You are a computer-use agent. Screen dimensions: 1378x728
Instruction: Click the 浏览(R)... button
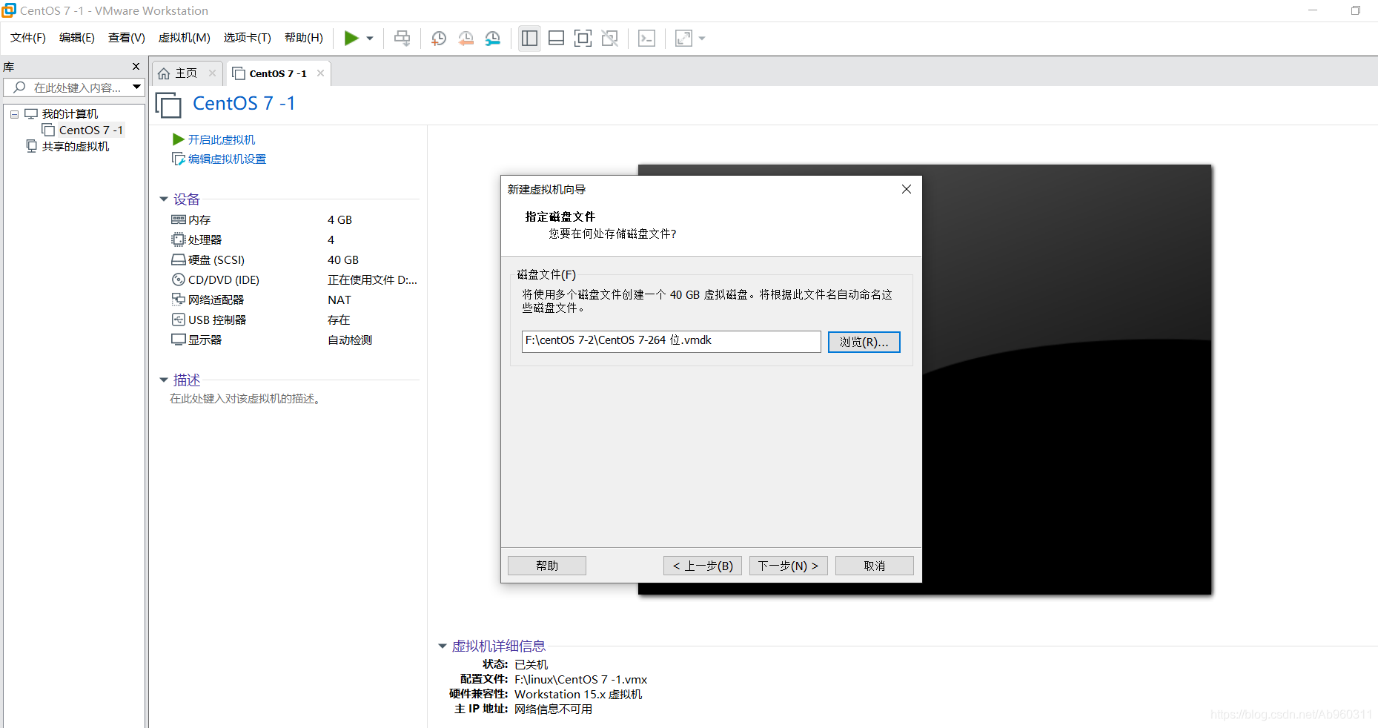point(864,342)
